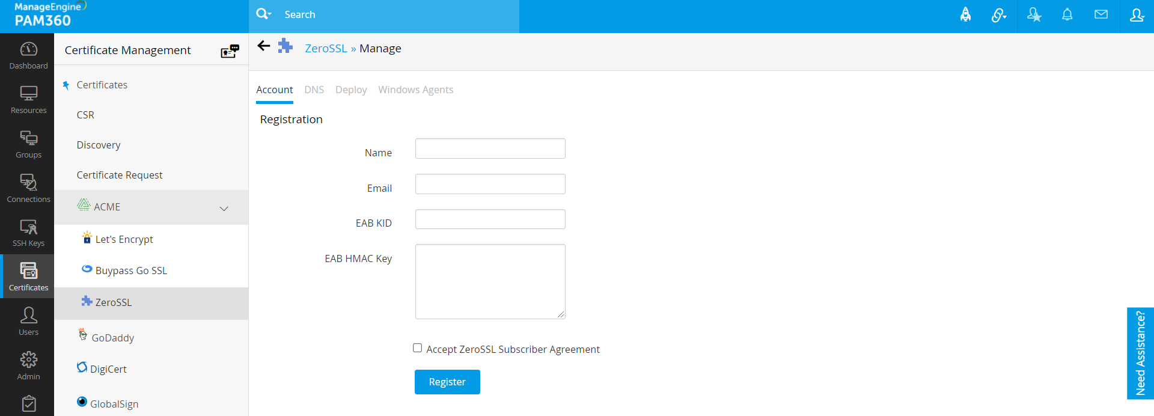
Task: Collapse the ACME section chevron
Action: [x=224, y=209]
